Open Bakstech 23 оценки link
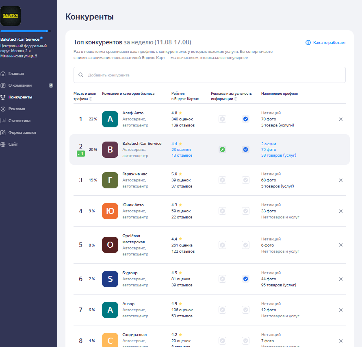362x347 pixels. (x=181, y=150)
